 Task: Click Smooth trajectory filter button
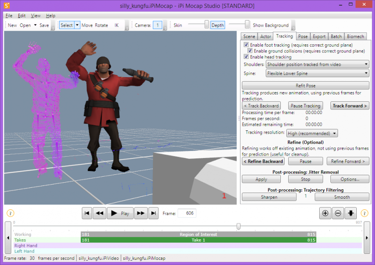click(342, 197)
